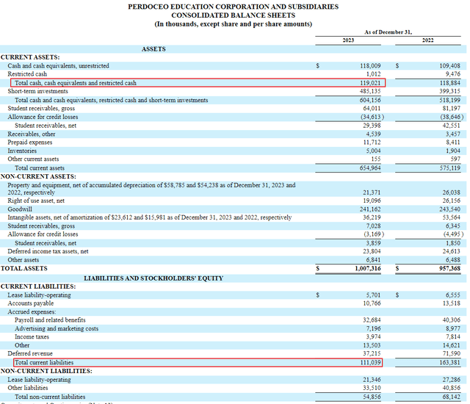Click the 604,156 total cash and investments value
The height and width of the screenshot is (404, 470).
pyautogui.click(x=370, y=100)
